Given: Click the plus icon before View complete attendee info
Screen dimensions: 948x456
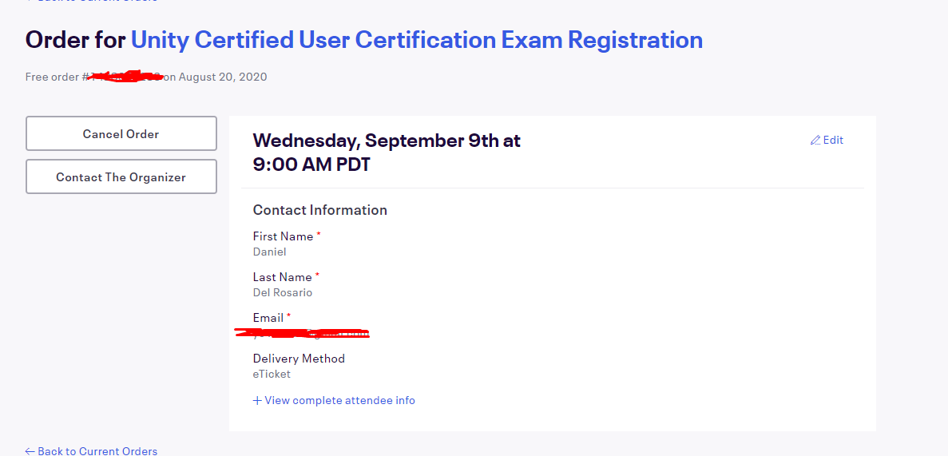Looking at the screenshot, I should click(x=257, y=400).
